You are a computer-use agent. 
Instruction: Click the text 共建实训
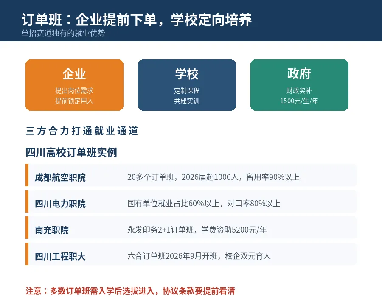[187, 101]
